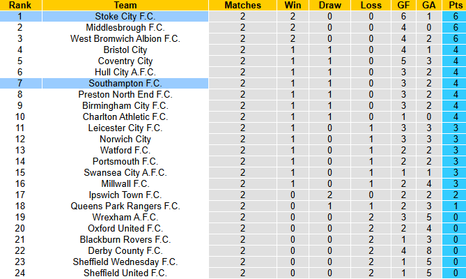This screenshot has height=279, width=466.
Task: Click Stoke City's 6 points cell
Action: (453, 16)
